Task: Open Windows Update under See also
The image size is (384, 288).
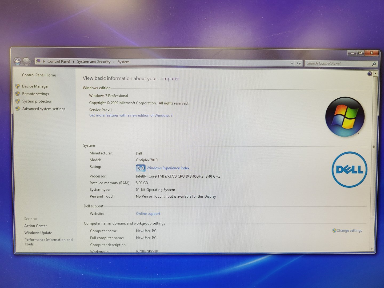Action: [38, 233]
